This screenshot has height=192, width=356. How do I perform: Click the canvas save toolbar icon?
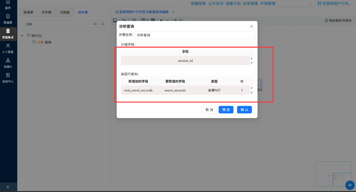(115, 21)
